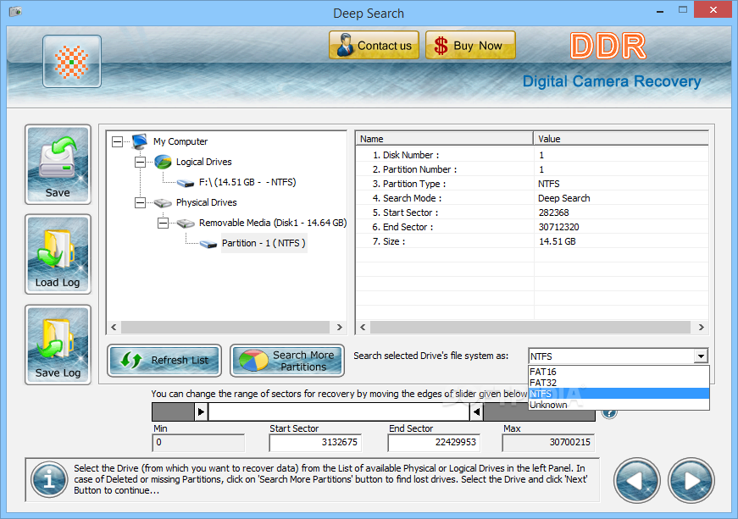The height and width of the screenshot is (519, 738).
Task: Choose FAT16 from the dropdown list
Action: [619, 372]
